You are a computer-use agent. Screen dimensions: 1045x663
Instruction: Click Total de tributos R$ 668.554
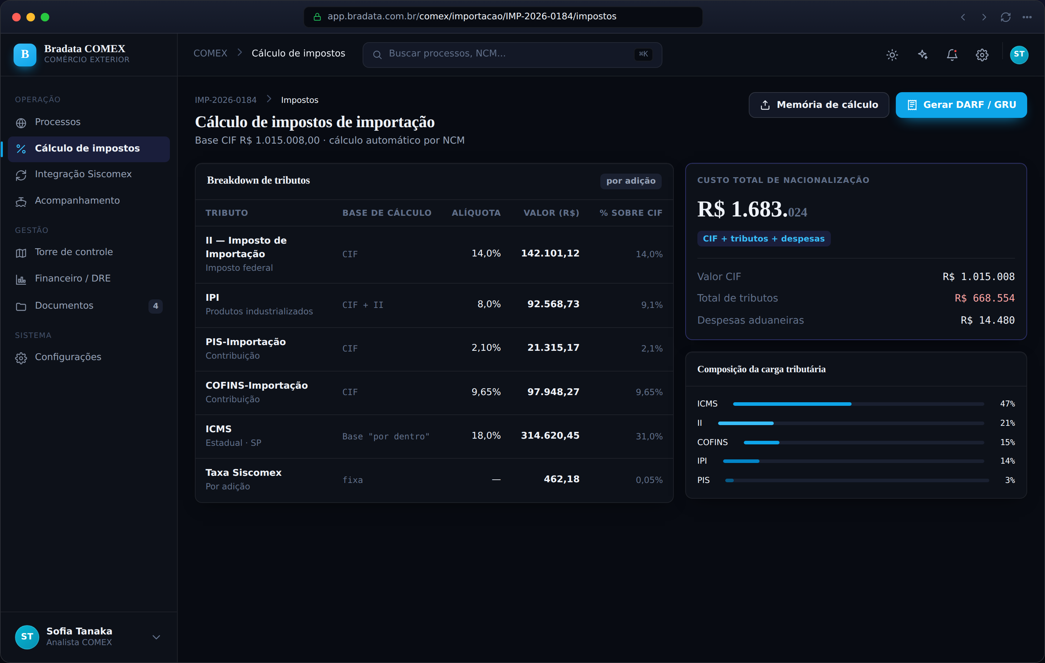984,298
